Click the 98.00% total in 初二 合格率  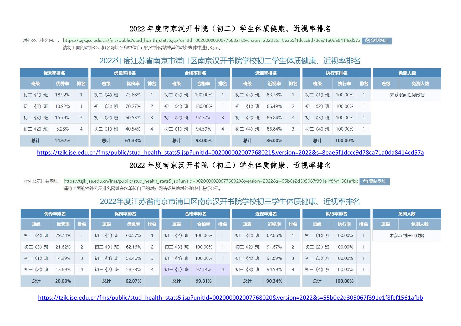pyautogui.click(x=203, y=141)
